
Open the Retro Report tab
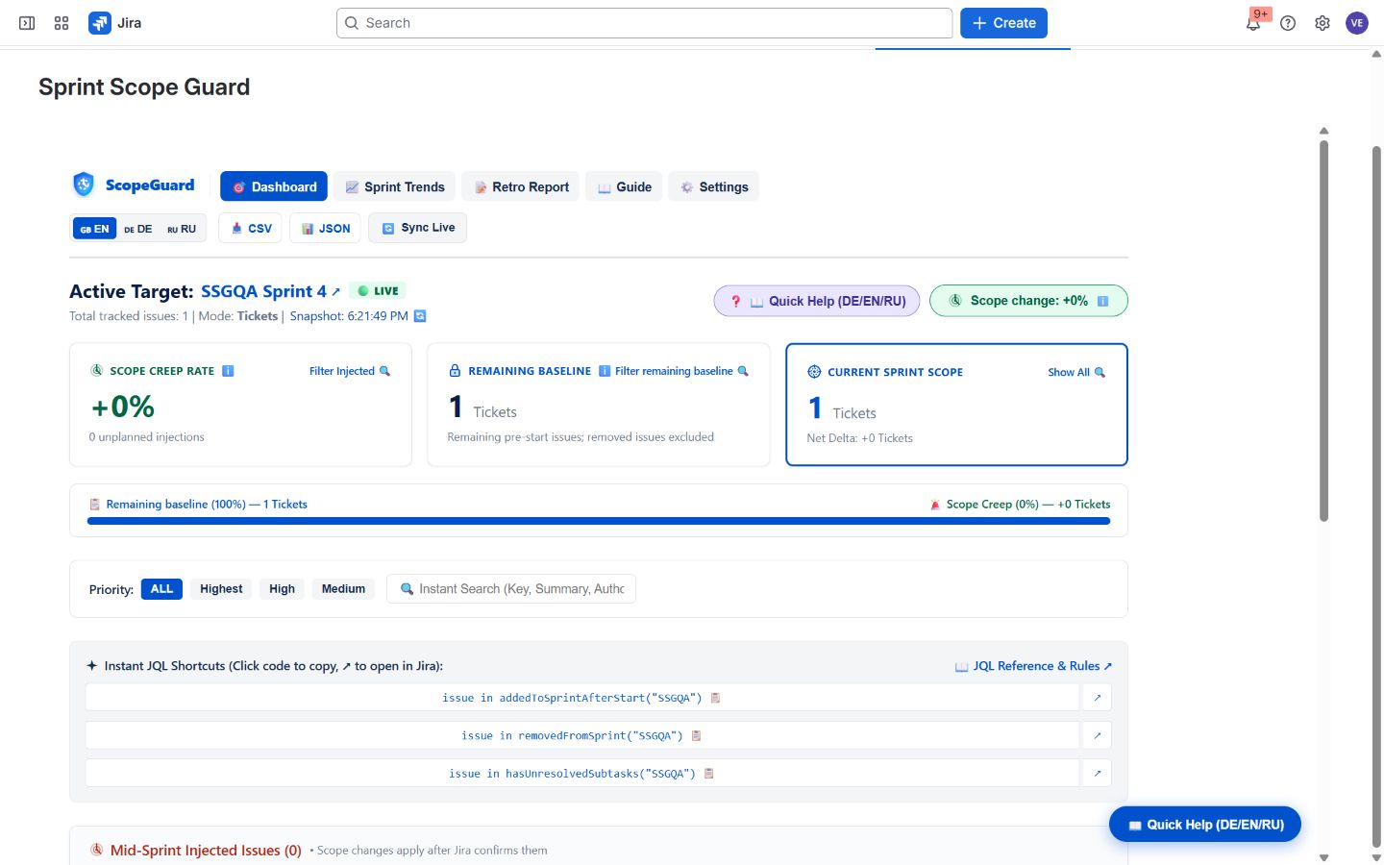pos(521,186)
